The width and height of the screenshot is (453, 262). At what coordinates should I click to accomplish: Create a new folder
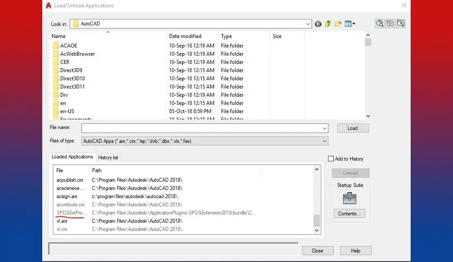[x=338, y=24]
